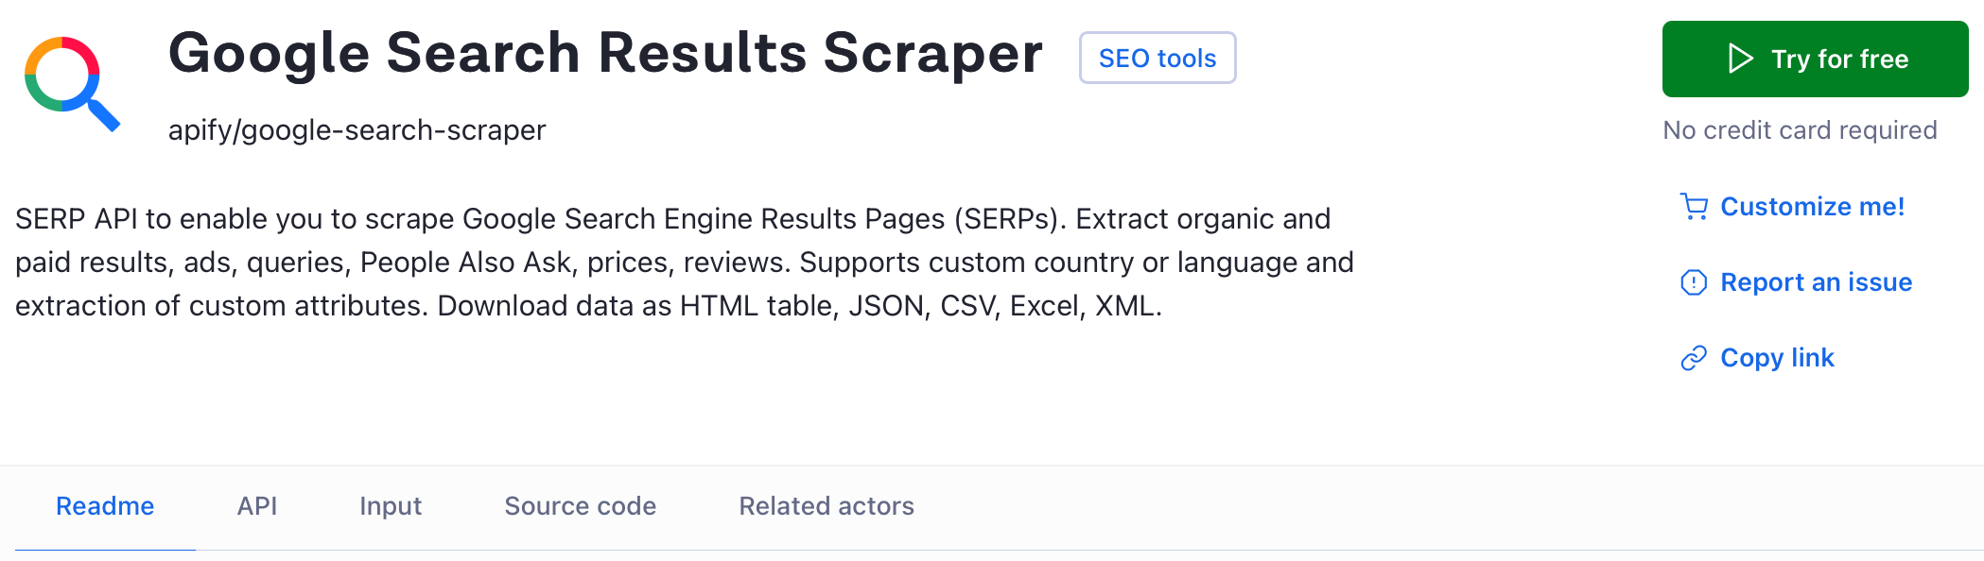1984x561 pixels.
Task: Select the Report an issue link
Action: [1816, 282]
